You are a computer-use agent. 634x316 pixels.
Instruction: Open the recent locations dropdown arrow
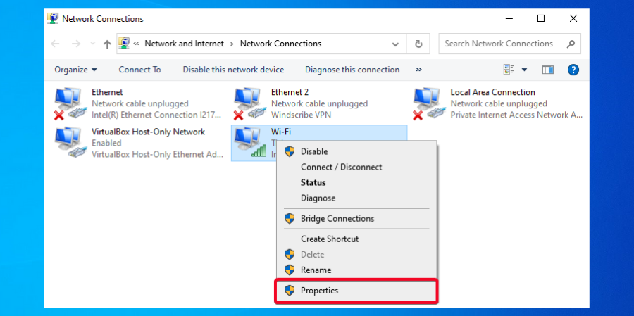(x=93, y=44)
